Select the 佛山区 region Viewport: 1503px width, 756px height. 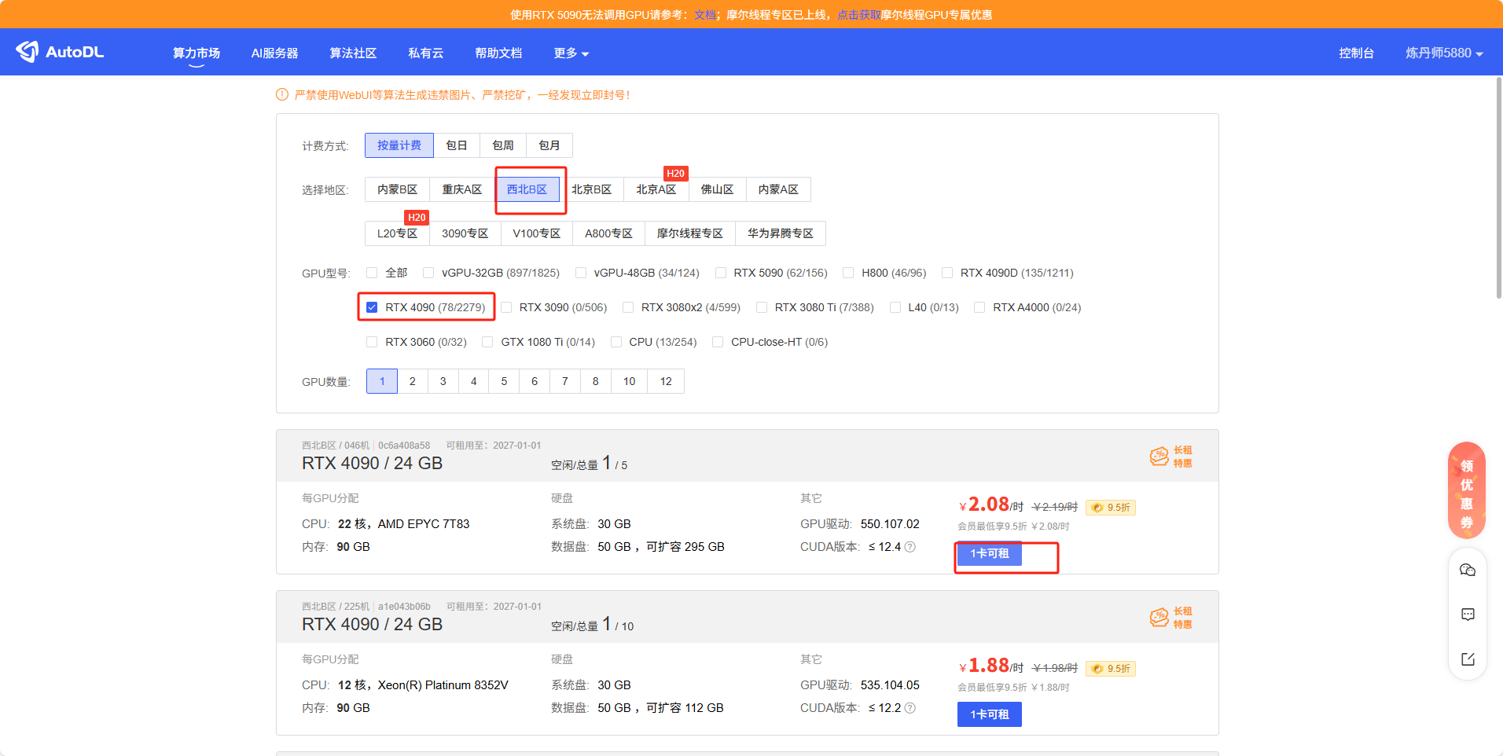(x=717, y=189)
